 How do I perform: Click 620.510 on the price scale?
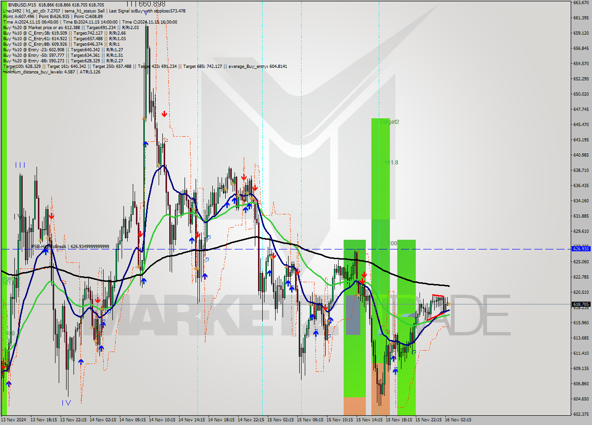(580, 292)
